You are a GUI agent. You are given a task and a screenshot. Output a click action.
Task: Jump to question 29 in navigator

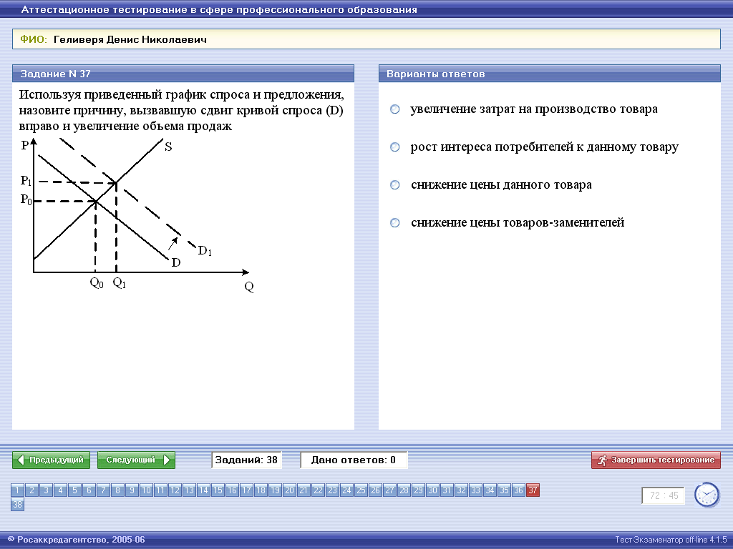(x=418, y=490)
